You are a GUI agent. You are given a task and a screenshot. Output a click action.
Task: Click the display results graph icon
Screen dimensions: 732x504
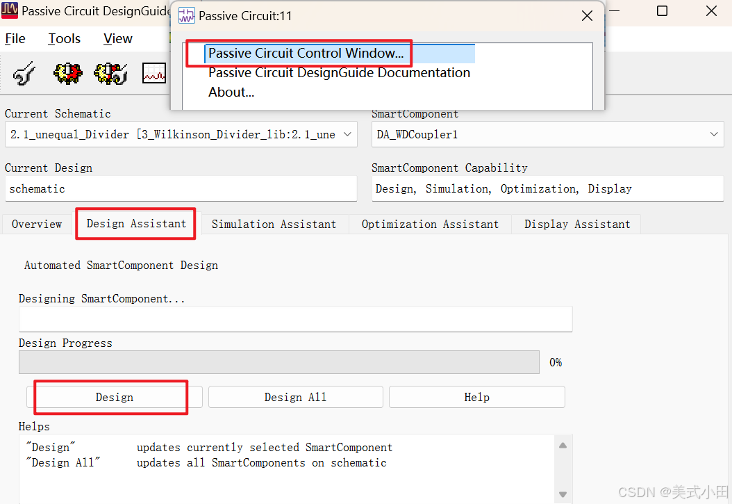(153, 73)
